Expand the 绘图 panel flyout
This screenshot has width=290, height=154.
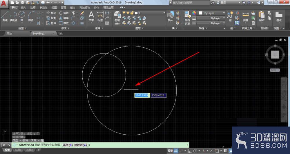click(x=23, y=28)
